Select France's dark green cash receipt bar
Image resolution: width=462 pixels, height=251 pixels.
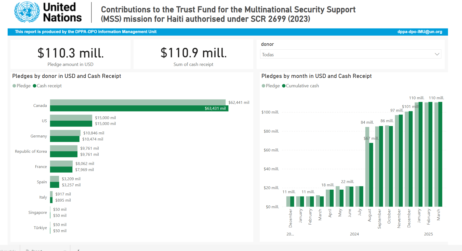point(61,170)
